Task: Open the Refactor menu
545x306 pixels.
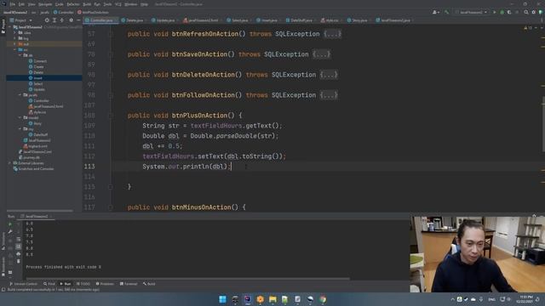Action: (73, 4)
